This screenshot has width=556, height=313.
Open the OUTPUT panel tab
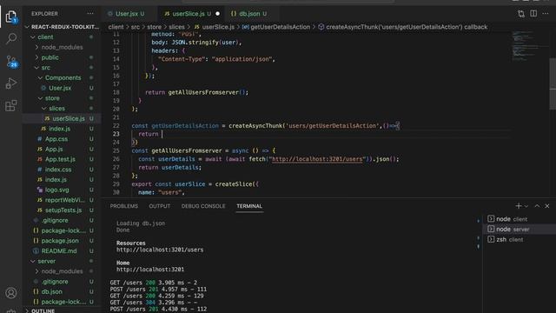pyautogui.click(x=160, y=206)
